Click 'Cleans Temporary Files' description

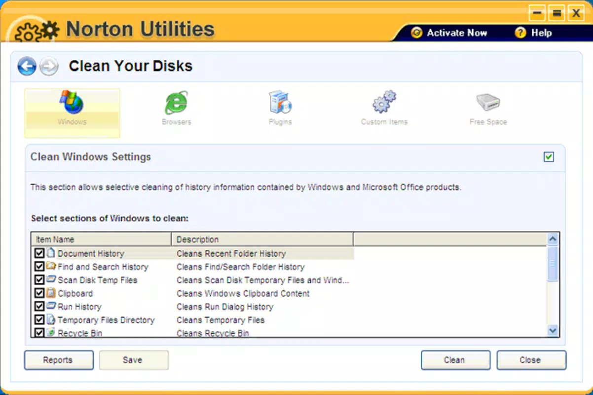pos(221,320)
